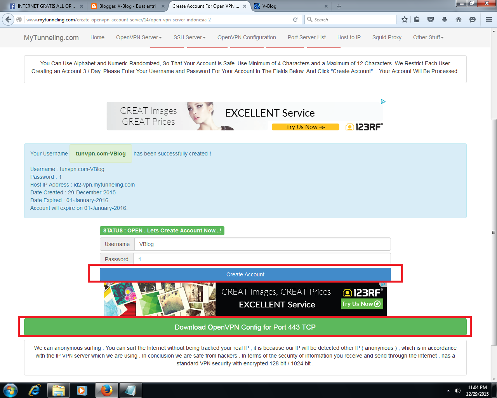Click the 123RF logo in top banner

coord(364,127)
